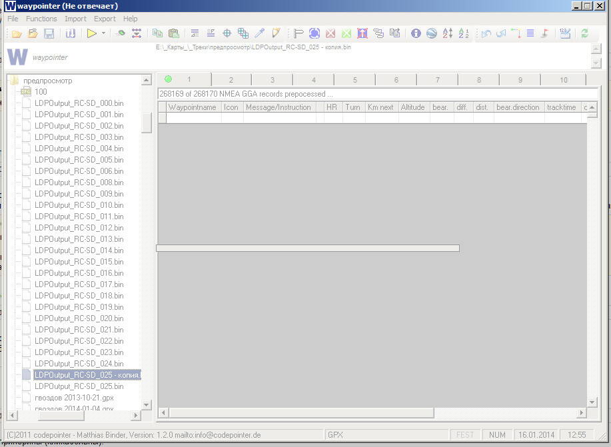This screenshot has width=611, height=447.
Task: Switch to tab 5
Action: [354, 80]
